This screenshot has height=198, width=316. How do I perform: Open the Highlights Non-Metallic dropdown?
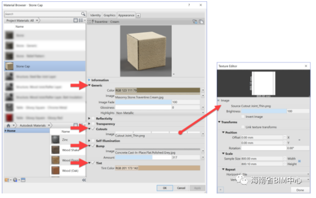[159, 113]
